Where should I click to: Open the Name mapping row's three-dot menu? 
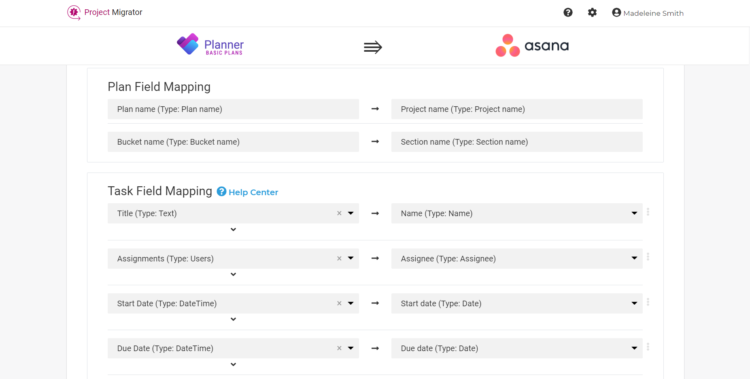pyautogui.click(x=648, y=212)
